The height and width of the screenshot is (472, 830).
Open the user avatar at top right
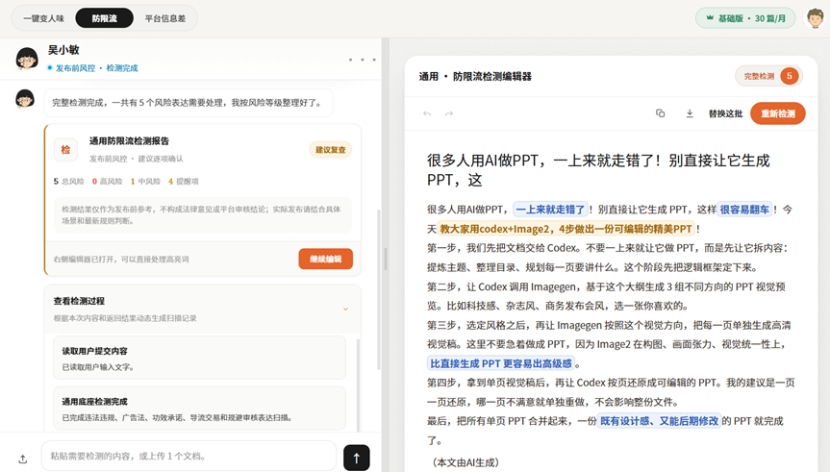pos(816,18)
